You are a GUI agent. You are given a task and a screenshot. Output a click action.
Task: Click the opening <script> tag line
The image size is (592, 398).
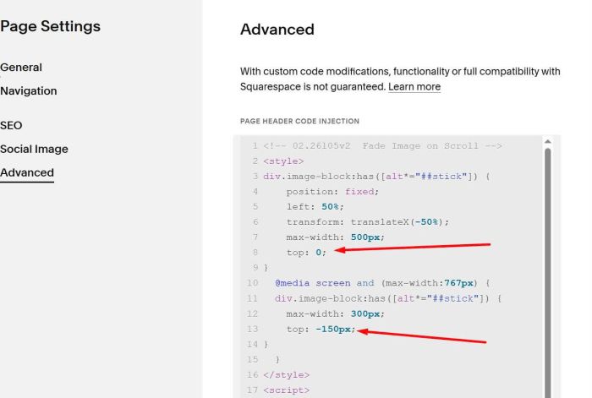[x=286, y=390]
